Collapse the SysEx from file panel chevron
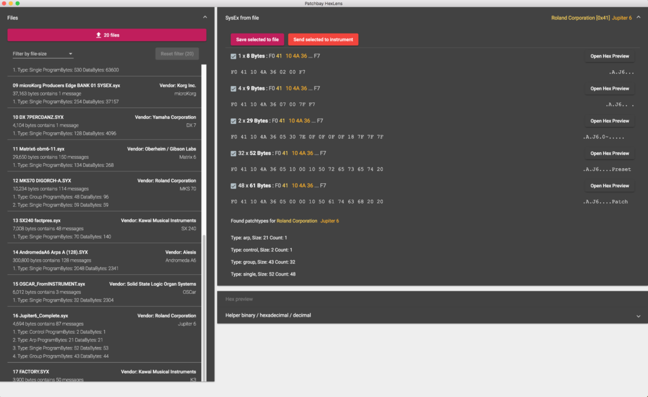648x397 pixels. click(x=639, y=17)
